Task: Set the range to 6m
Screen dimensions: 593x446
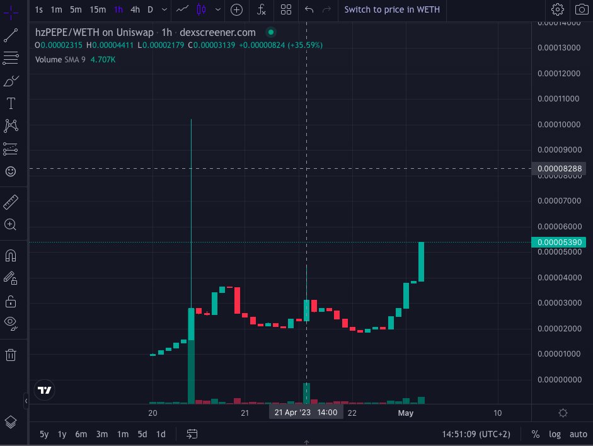Action: (81, 434)
